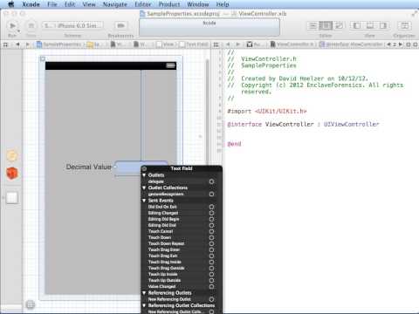Open the Help menu
Image resolution: width=419 pixels, height=314 pixels.
(x=223, y=4)
